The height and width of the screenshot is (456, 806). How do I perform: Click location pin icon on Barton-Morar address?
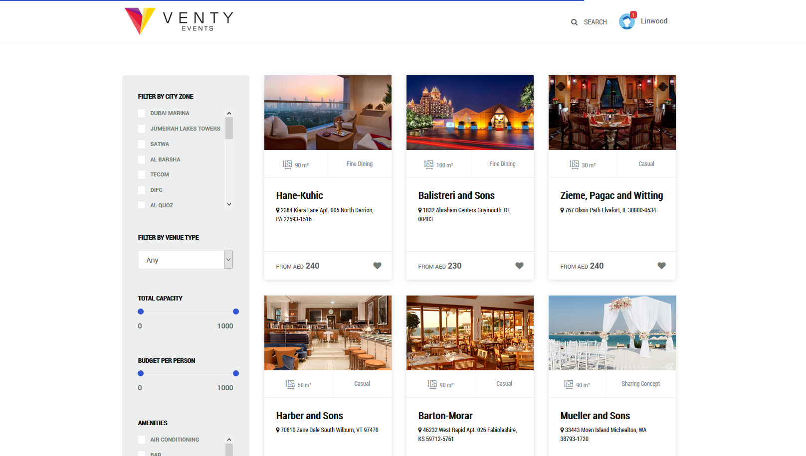[420, 430]
